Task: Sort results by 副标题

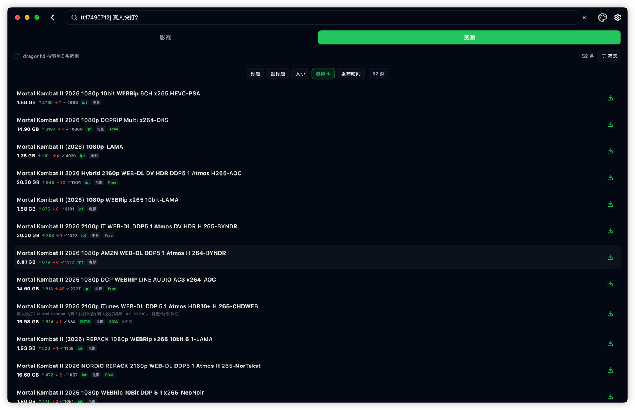Action: click(278, 74)
